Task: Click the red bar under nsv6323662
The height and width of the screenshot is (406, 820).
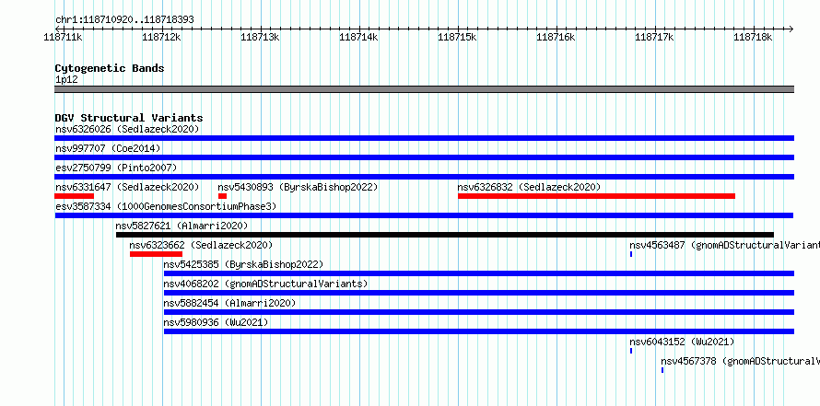Action: point(156,254)
